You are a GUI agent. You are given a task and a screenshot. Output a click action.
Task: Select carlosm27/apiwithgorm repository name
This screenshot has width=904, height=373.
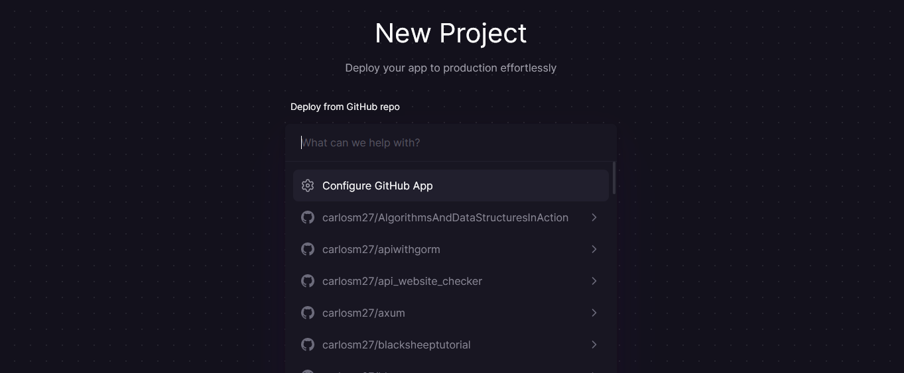point(381,249)
